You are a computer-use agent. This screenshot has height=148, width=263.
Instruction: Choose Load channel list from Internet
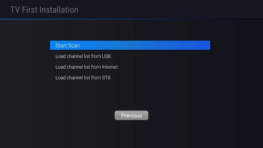coord(130,67)
